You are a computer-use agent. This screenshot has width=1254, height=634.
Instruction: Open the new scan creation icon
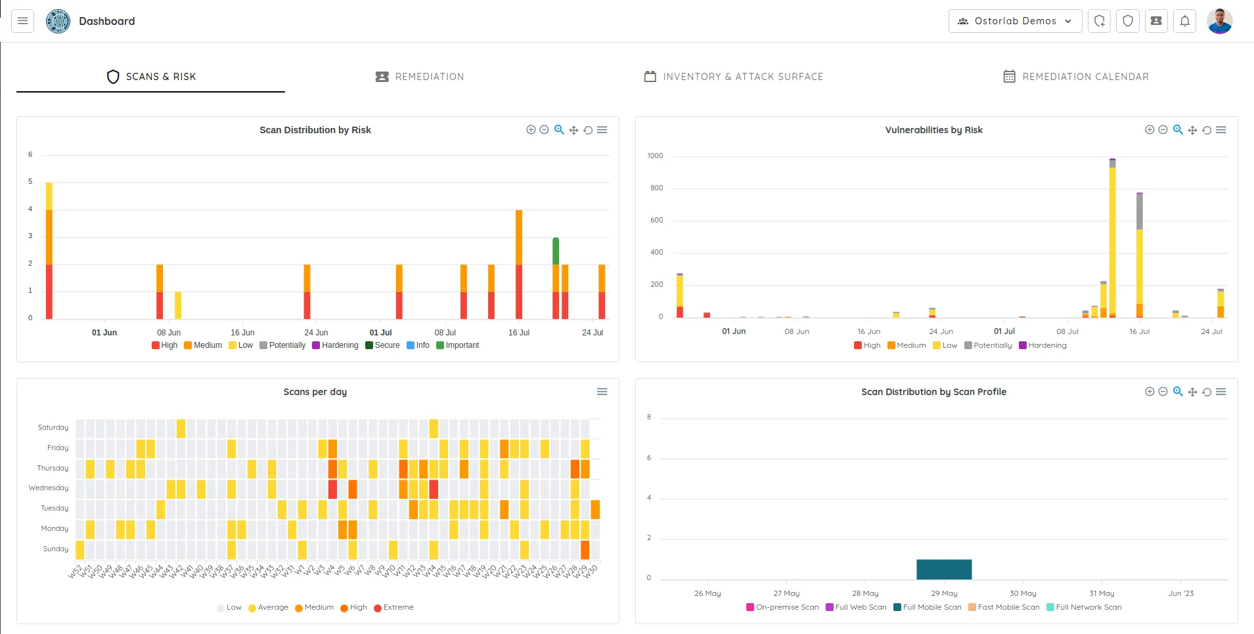[x=1100, y=20]
